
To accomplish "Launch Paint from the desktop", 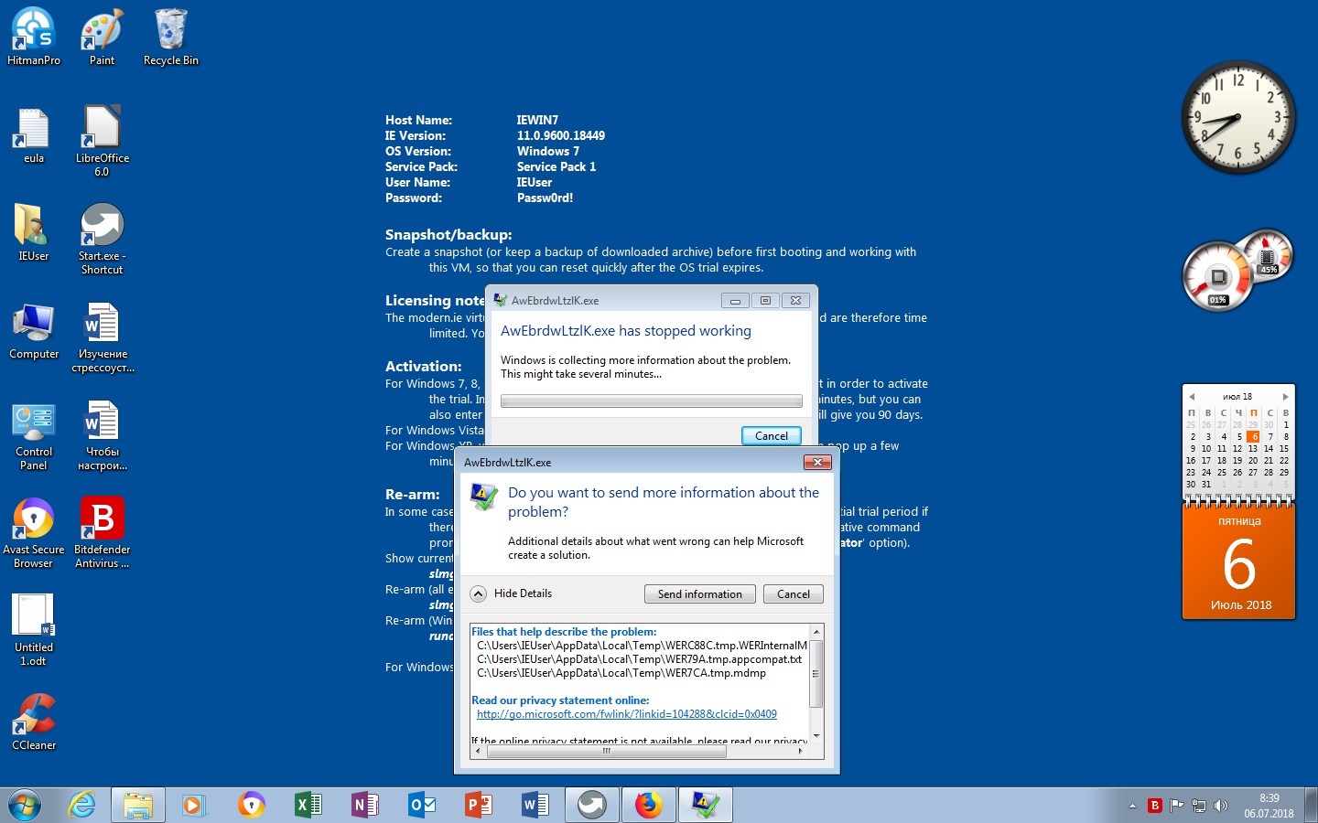I will [102, 37].
